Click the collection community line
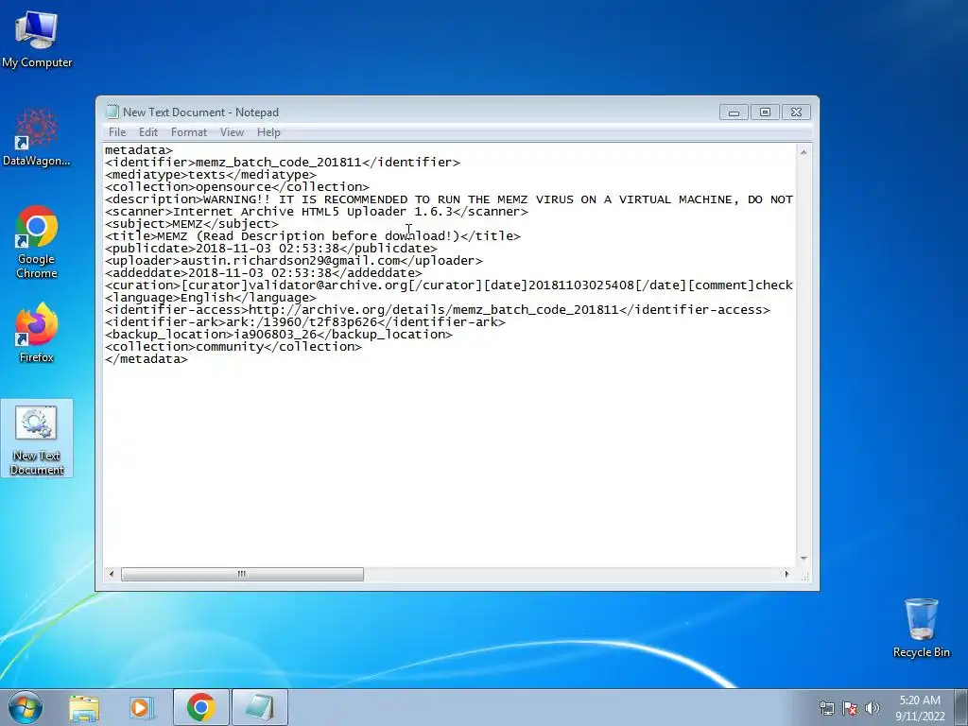 [233, 347]
